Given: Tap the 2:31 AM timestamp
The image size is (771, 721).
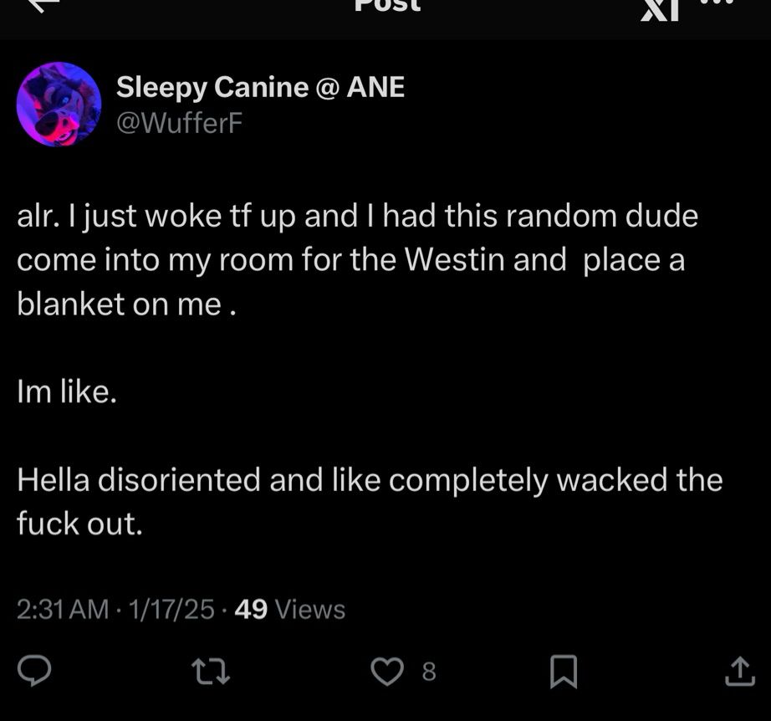Looking at the screenshot, I should click(63, 610).
